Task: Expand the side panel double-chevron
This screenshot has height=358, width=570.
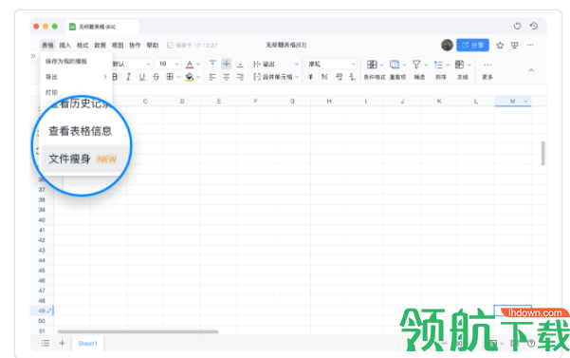Action: [33, 56]
